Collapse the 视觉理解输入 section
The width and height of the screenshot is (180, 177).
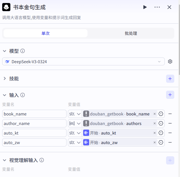[5, 160]
